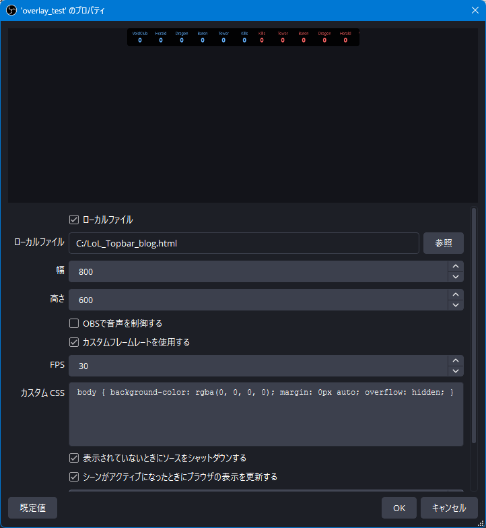
Task: Enable OBSで音声を制御する checkbox
Action: pyautogui.click(x=75, y=323)
